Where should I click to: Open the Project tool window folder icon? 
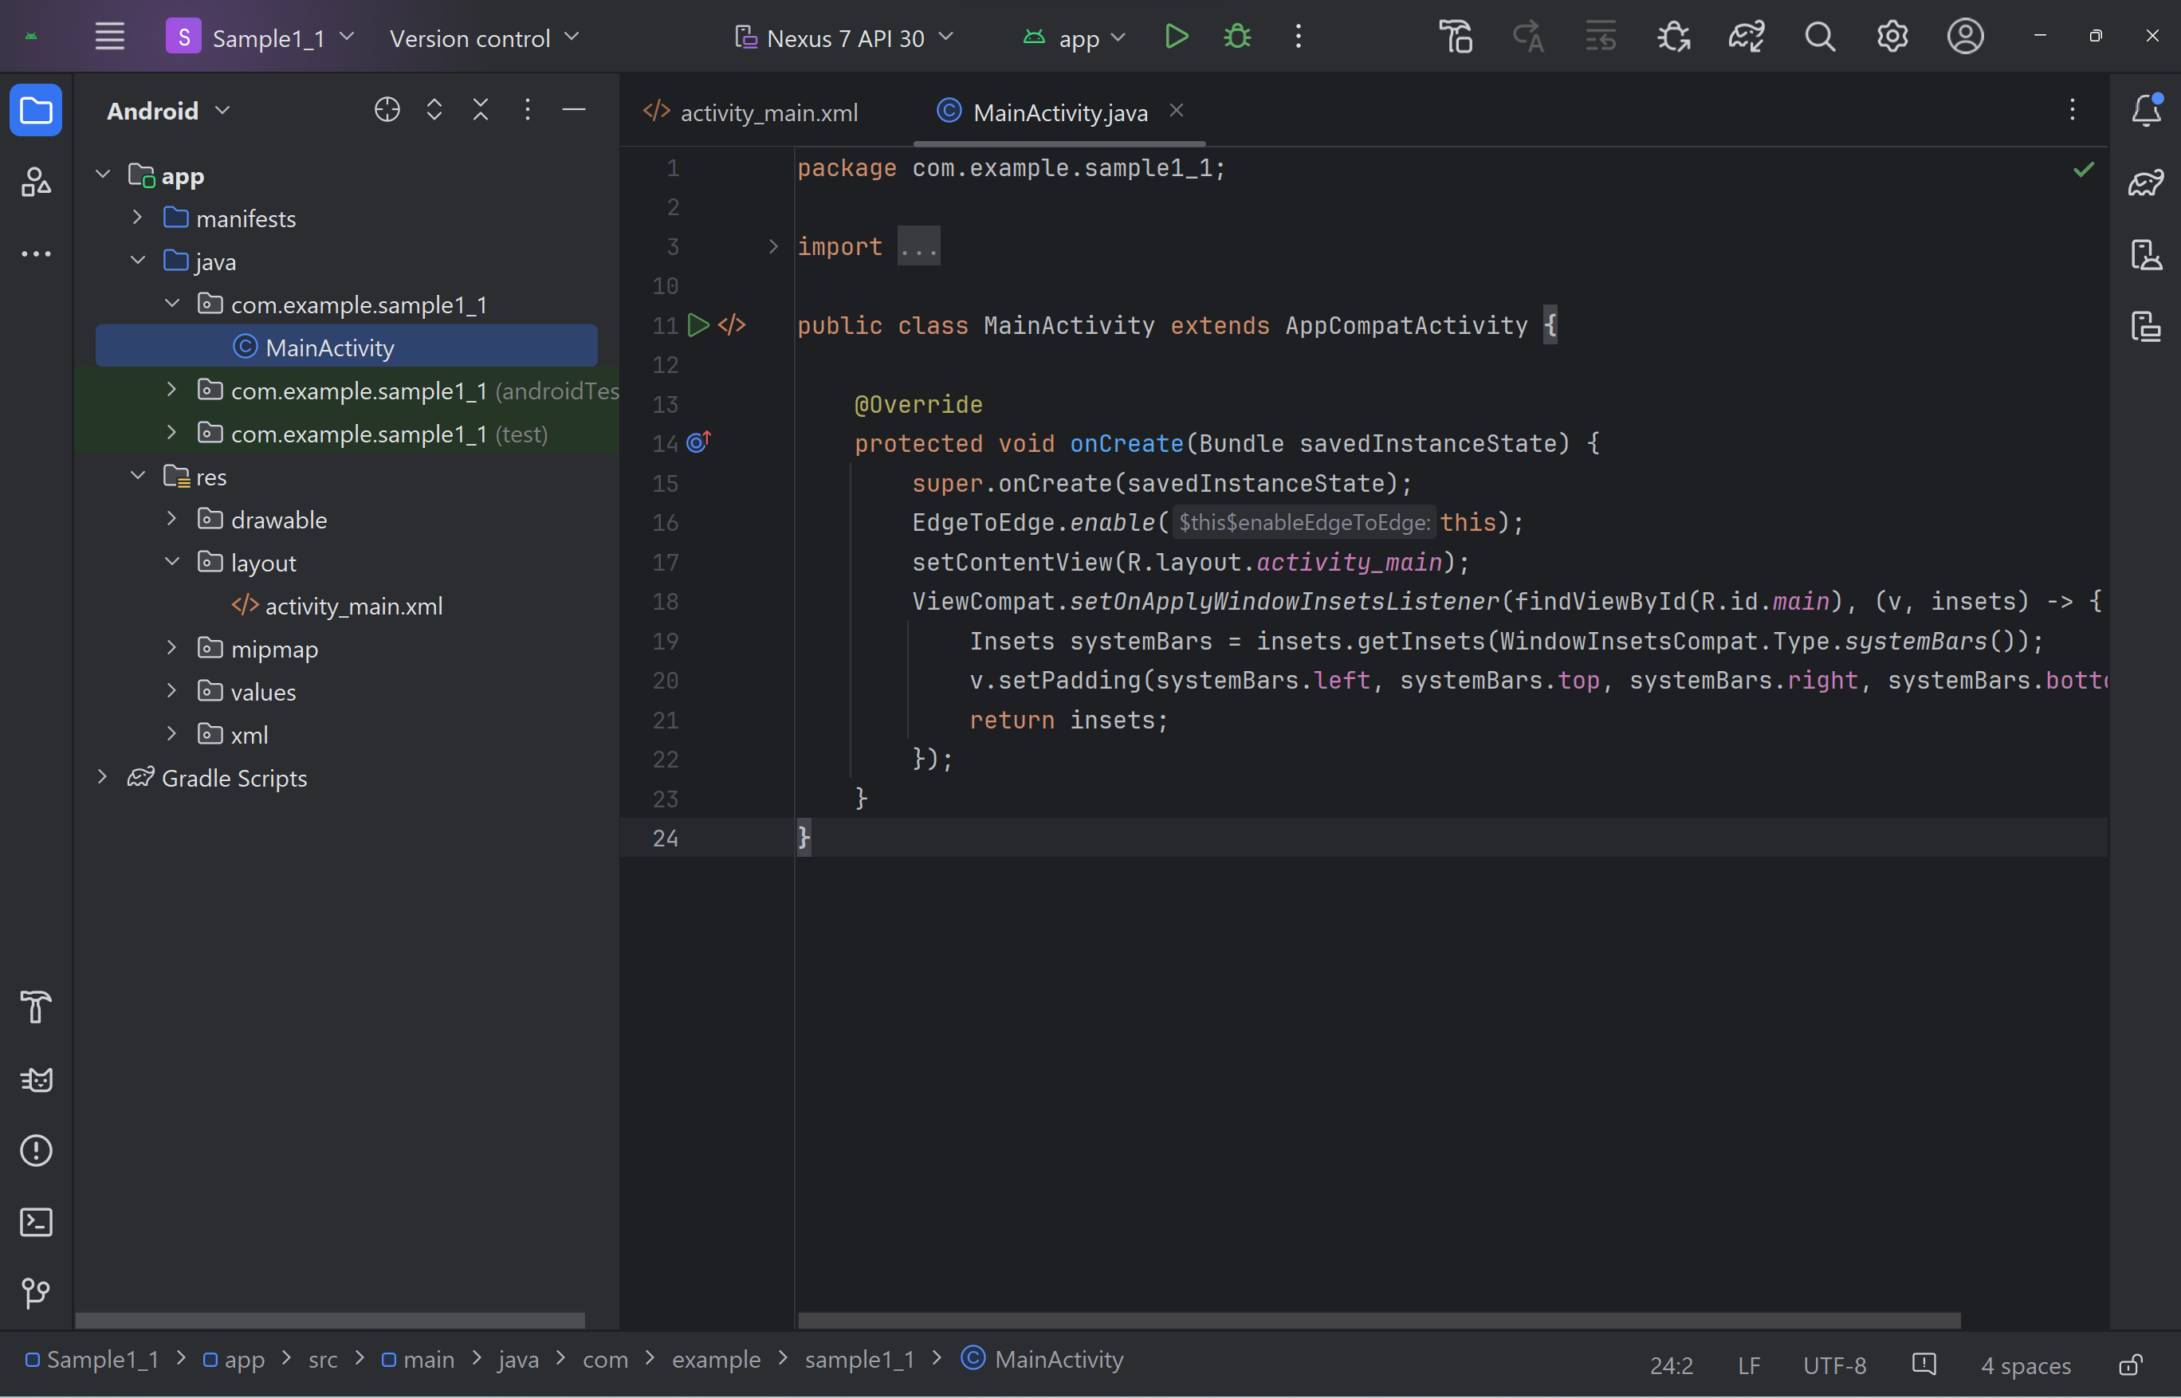pos(37,111)
